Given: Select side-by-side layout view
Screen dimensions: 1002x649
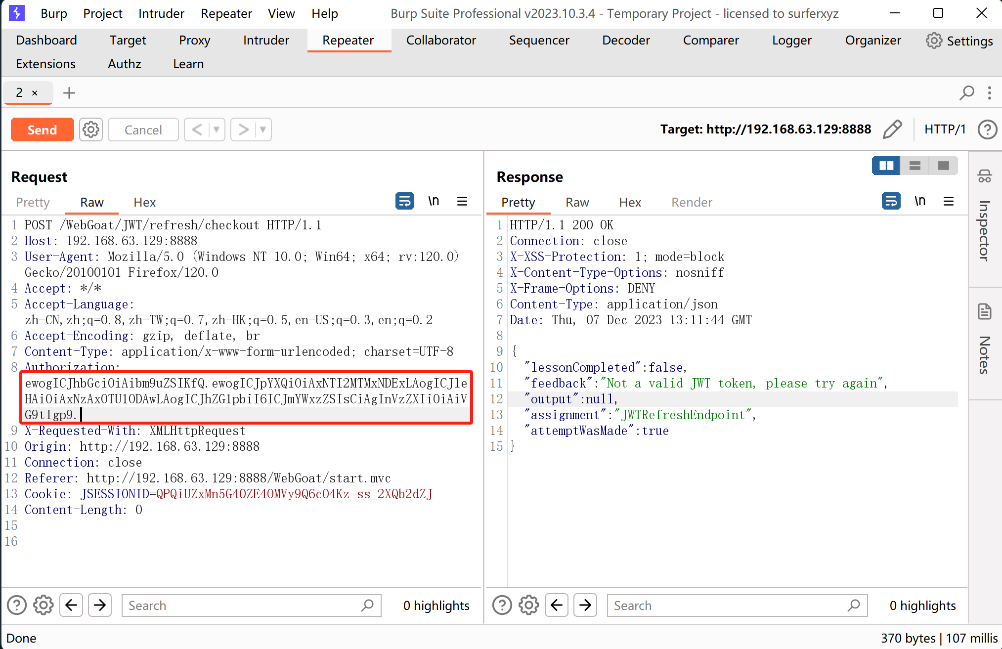Looking at the screenshot, I should click(x=886, y=166).
